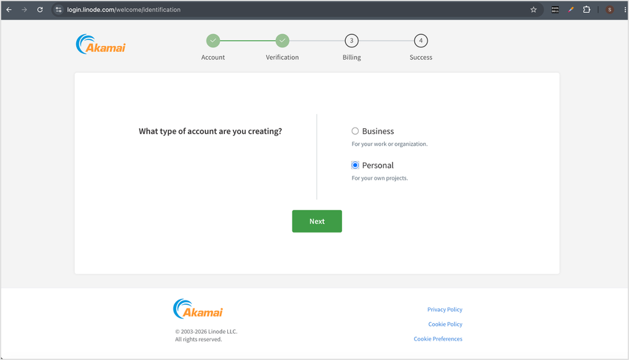Screen dimensions: 629x360
Task: Click the Verification step checkmark circle
Action: (283, 40)
